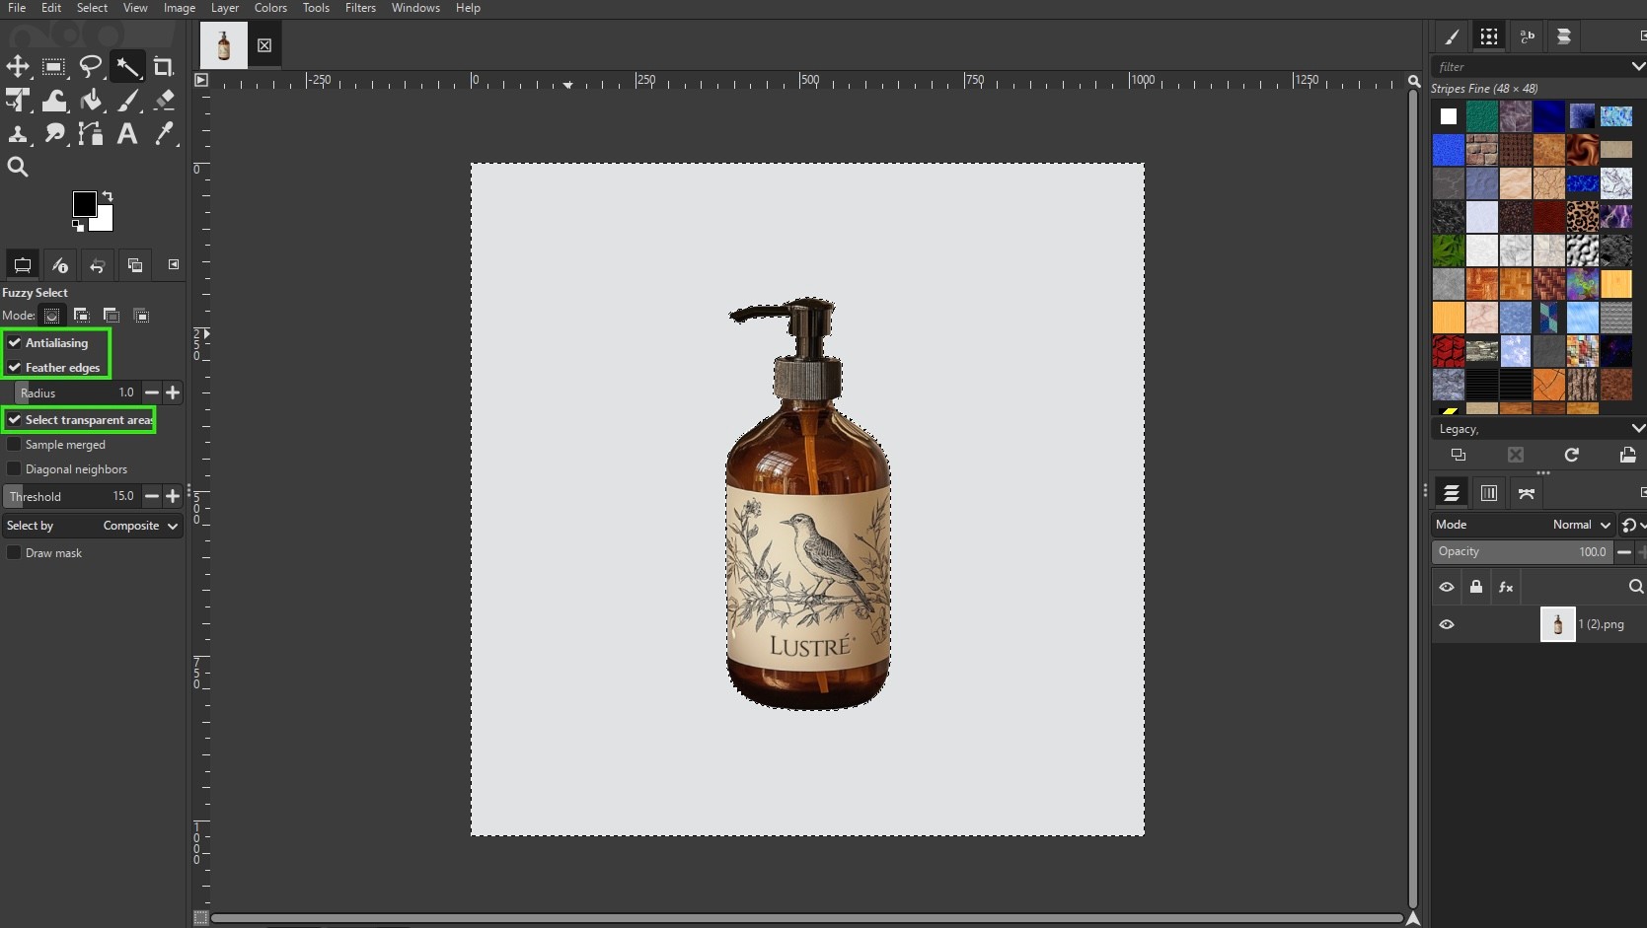Viewport: 1647px width, 928px height.
Task: Select the Unified Transform tool
Action: [18, 101]
